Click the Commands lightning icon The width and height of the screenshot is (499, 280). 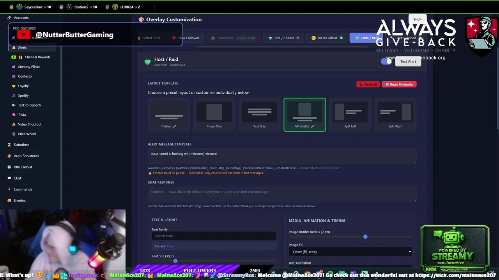[x=9, y=189]
